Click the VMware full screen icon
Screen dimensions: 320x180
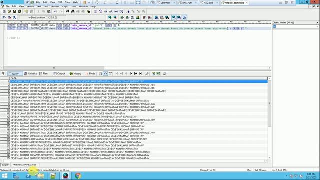[138, 2]
